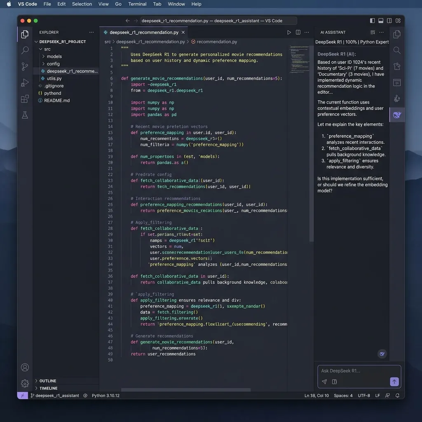The image size is (422, 422).
Task: Click Ln 38, Col 10 in status bar
Action: click(316, 395)
